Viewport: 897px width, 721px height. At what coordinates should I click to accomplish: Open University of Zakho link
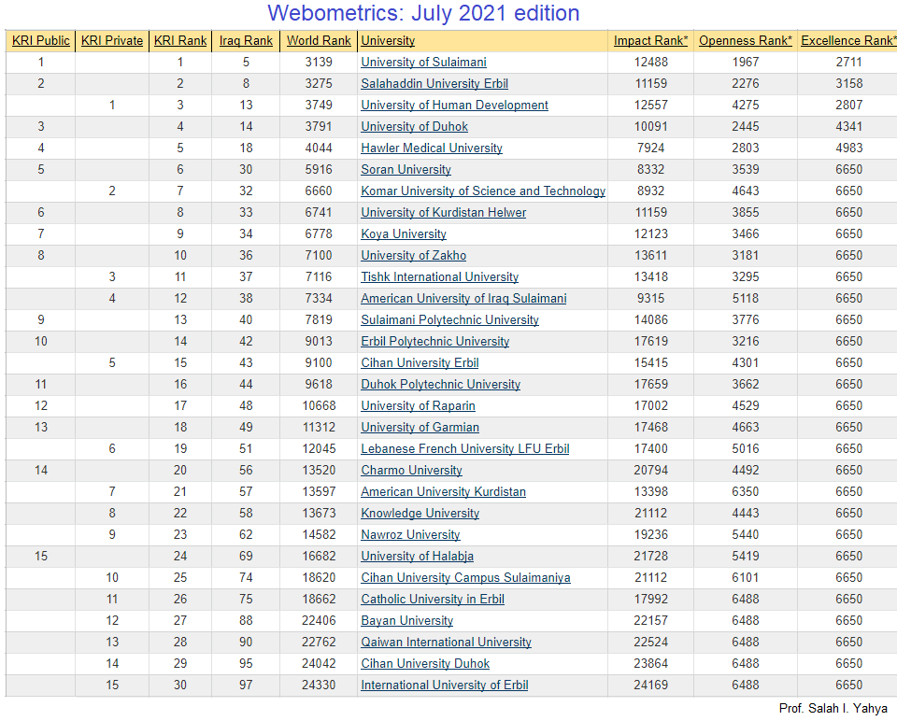pyautogui.click(x=414, y=256)
